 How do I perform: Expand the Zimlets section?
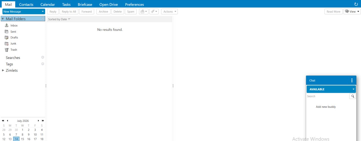click(x=3, y=70)
